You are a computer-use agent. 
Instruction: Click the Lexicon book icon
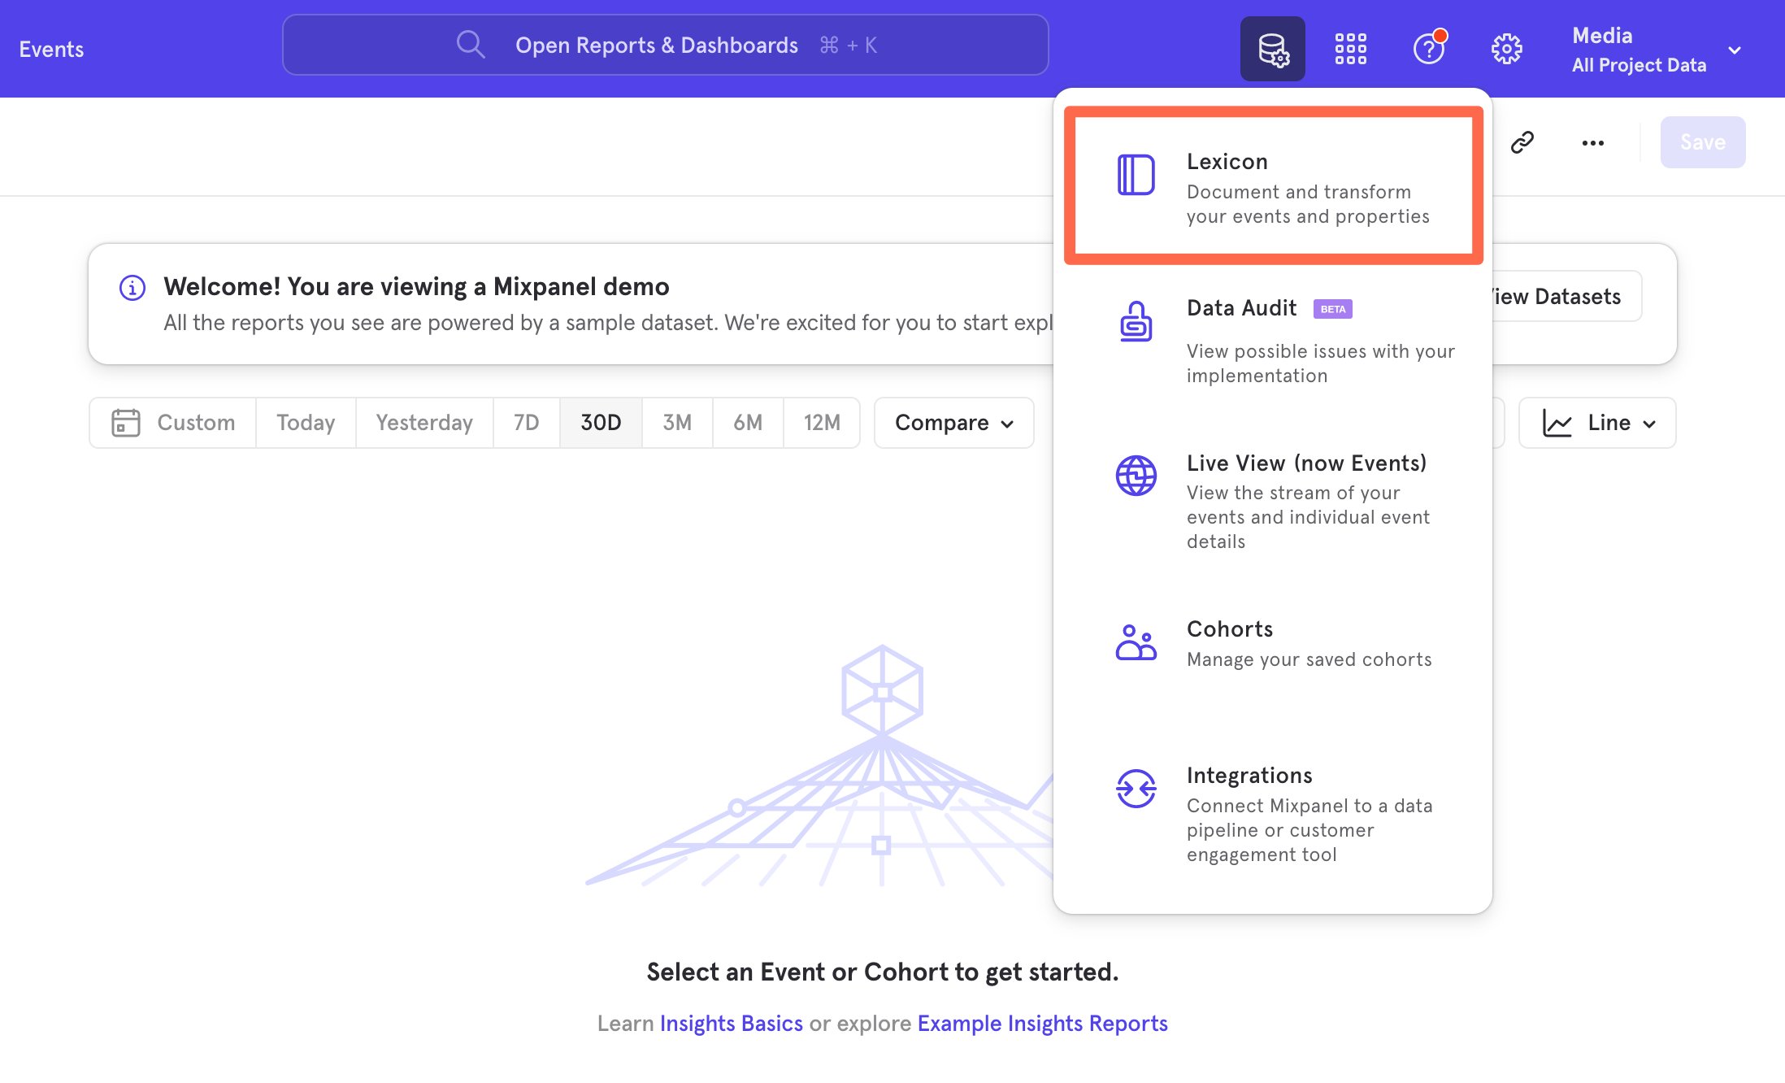point(1136,175)
